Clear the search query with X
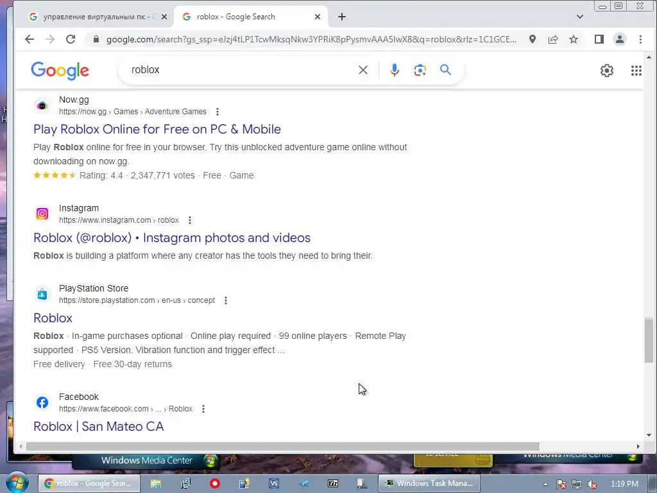Viewport: 657px width, 493px height. coord(363,70)
